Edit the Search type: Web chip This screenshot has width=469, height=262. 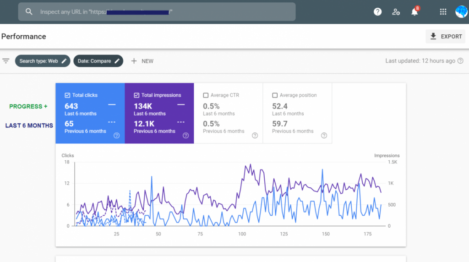coord(43,61)
